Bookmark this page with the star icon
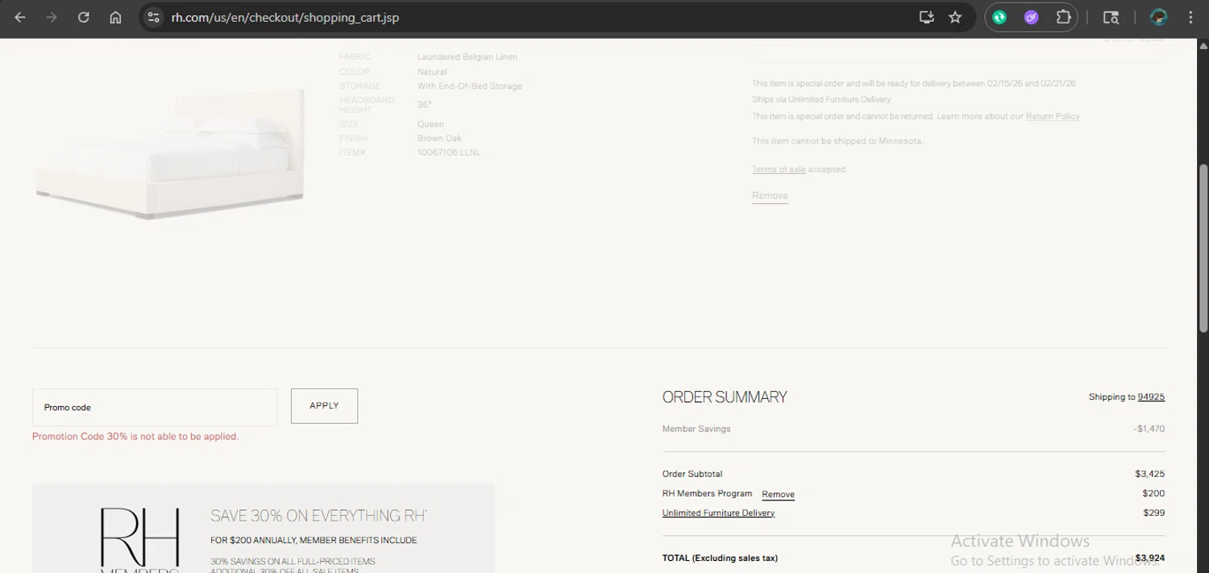1209x573 pixels. point(955,17)
